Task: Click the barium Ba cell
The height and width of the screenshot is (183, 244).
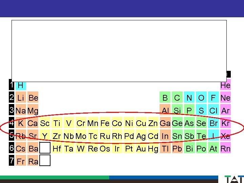Action: click(x=33, y=148)
